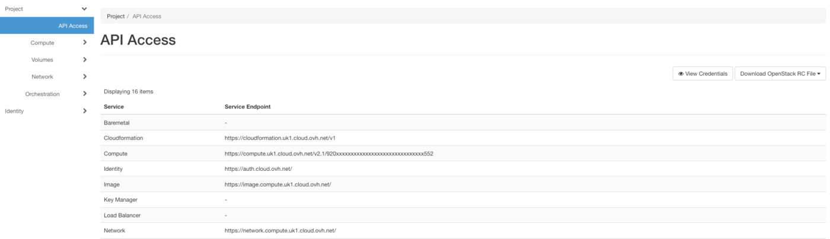830x239 pixels.
Task: Click the Compute service endpoint URL
Action: coord(328,154)
